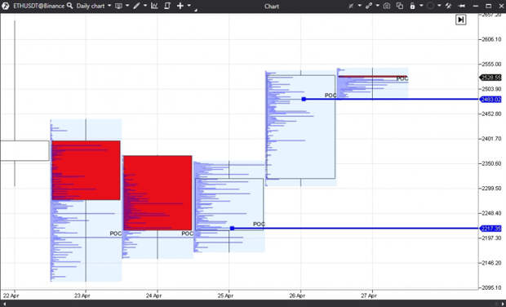This screenshot has width=506, height=307.
Task: Jump to latest bar arrow button
Action: pyautogui.click(x=461, y=20)
